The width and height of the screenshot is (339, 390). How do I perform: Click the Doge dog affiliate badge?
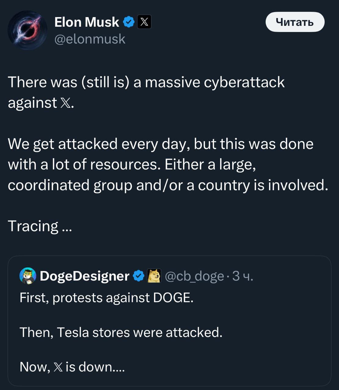[154, 276]
